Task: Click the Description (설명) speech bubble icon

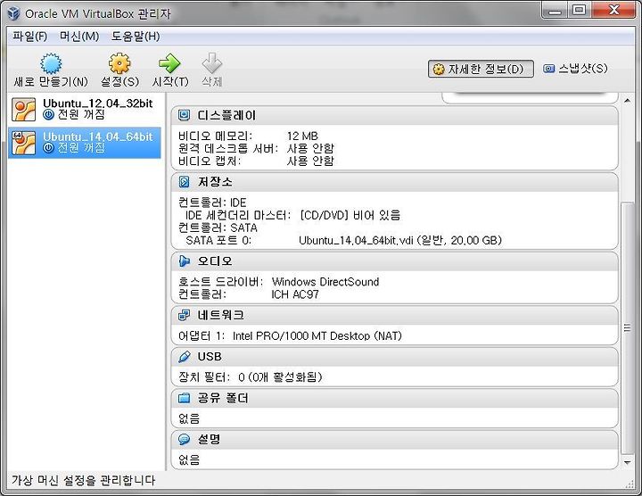Action: coord(185,440)
